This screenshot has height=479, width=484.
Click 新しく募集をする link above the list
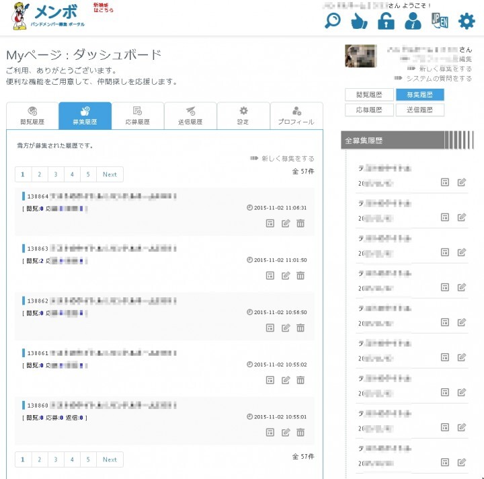click(x=282, y=158)
